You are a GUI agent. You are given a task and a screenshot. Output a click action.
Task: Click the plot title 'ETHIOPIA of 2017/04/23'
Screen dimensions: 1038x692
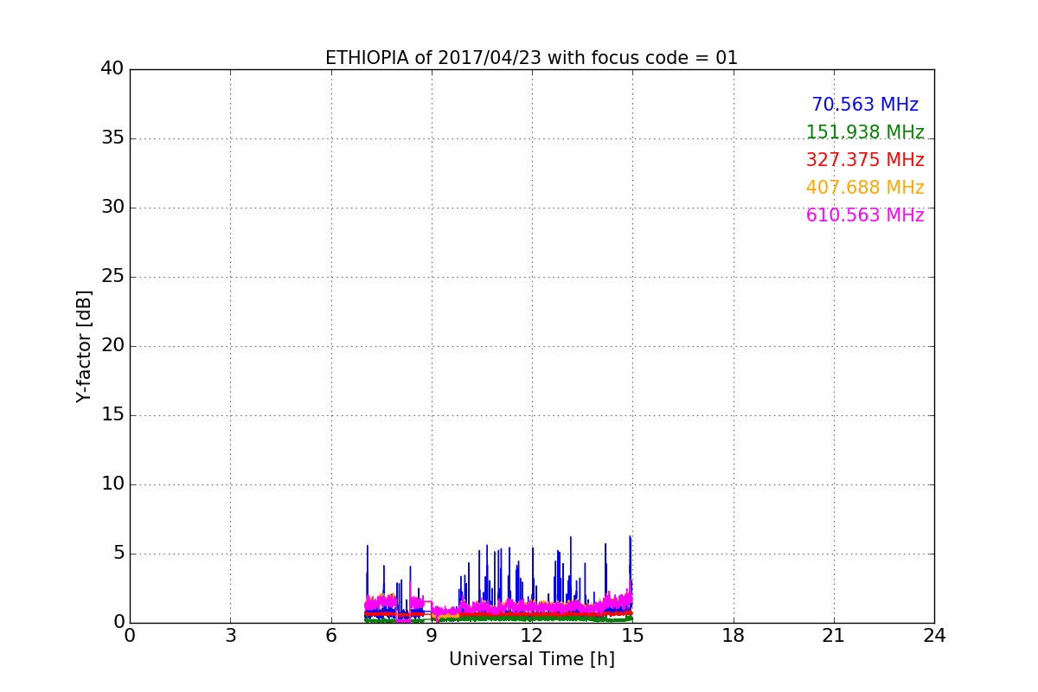pos(531,58)
